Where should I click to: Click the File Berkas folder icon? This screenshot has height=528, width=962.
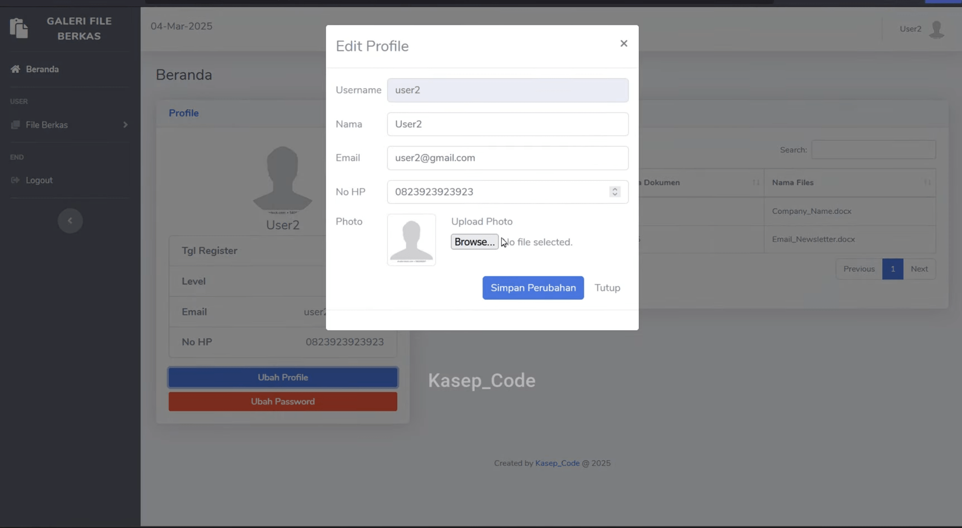tap(15, 125)
